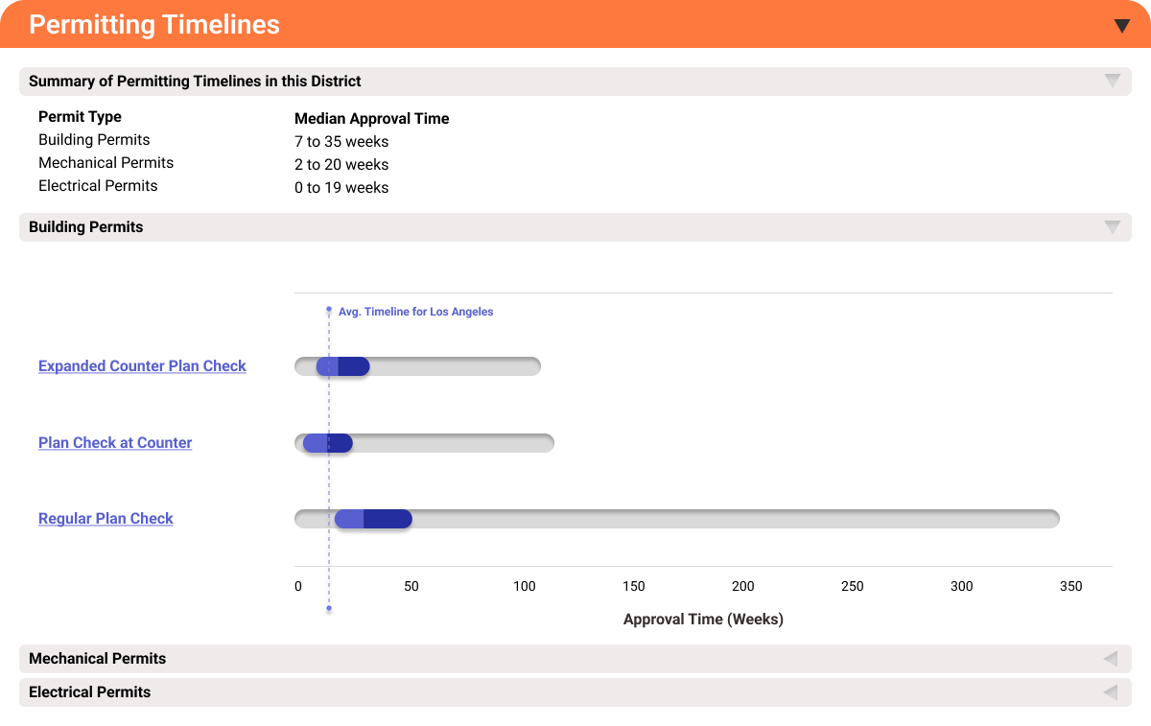Viewport: 1151px width, 726px height.
Task: Open the Expanded Counter Plan Check link
Action: [x=142, y=366]
